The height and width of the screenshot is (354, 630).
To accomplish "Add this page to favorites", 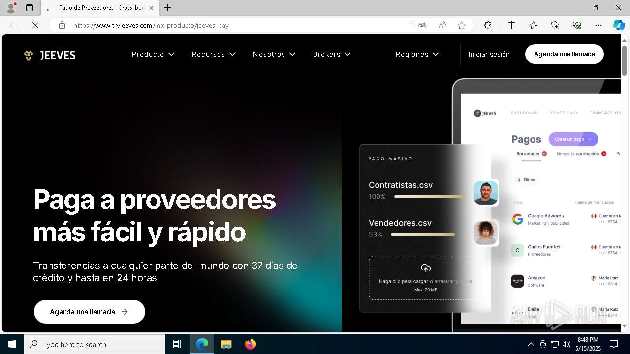I will coord(462,25).
